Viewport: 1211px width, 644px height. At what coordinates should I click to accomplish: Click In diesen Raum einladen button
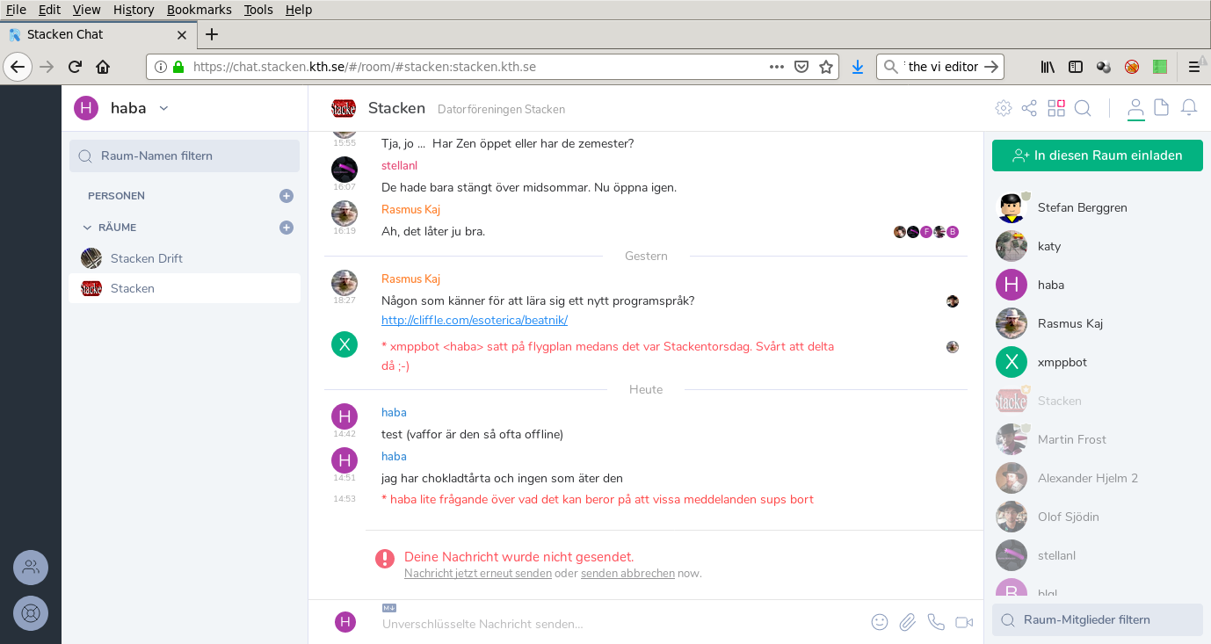coord(1097,156)
